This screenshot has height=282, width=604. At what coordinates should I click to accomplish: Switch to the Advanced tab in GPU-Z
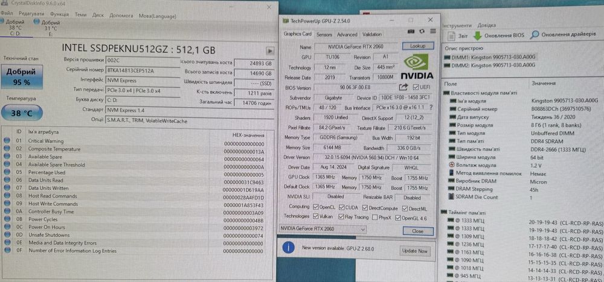347,34
